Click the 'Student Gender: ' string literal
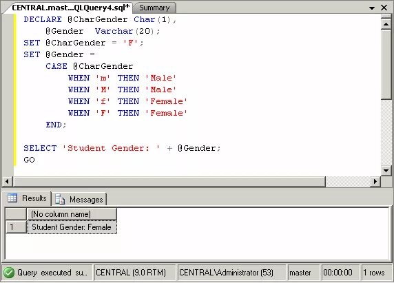The width and height of the screenshot is (394, 283). click(112, 148)
